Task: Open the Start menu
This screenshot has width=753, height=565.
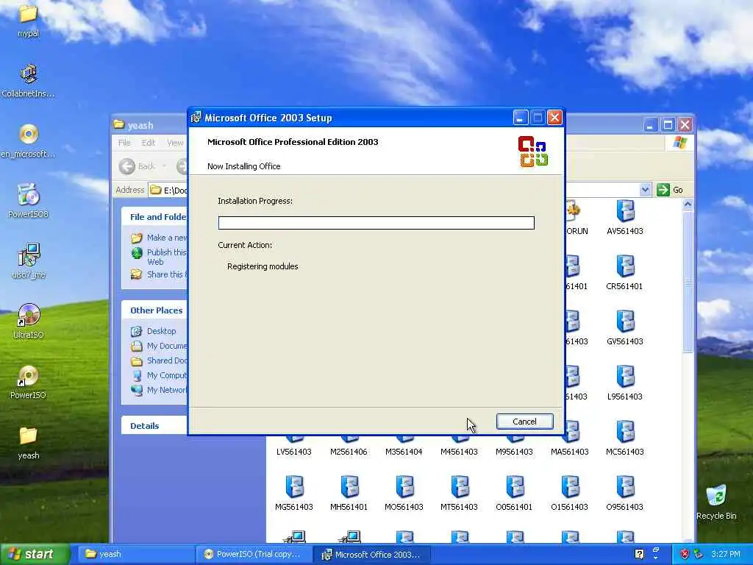Action: (x=35, y=554)
